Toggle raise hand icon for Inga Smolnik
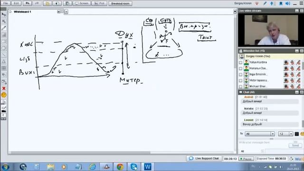Image resolution: width=304 pixels, height=171 pixels. click(292, 75)
